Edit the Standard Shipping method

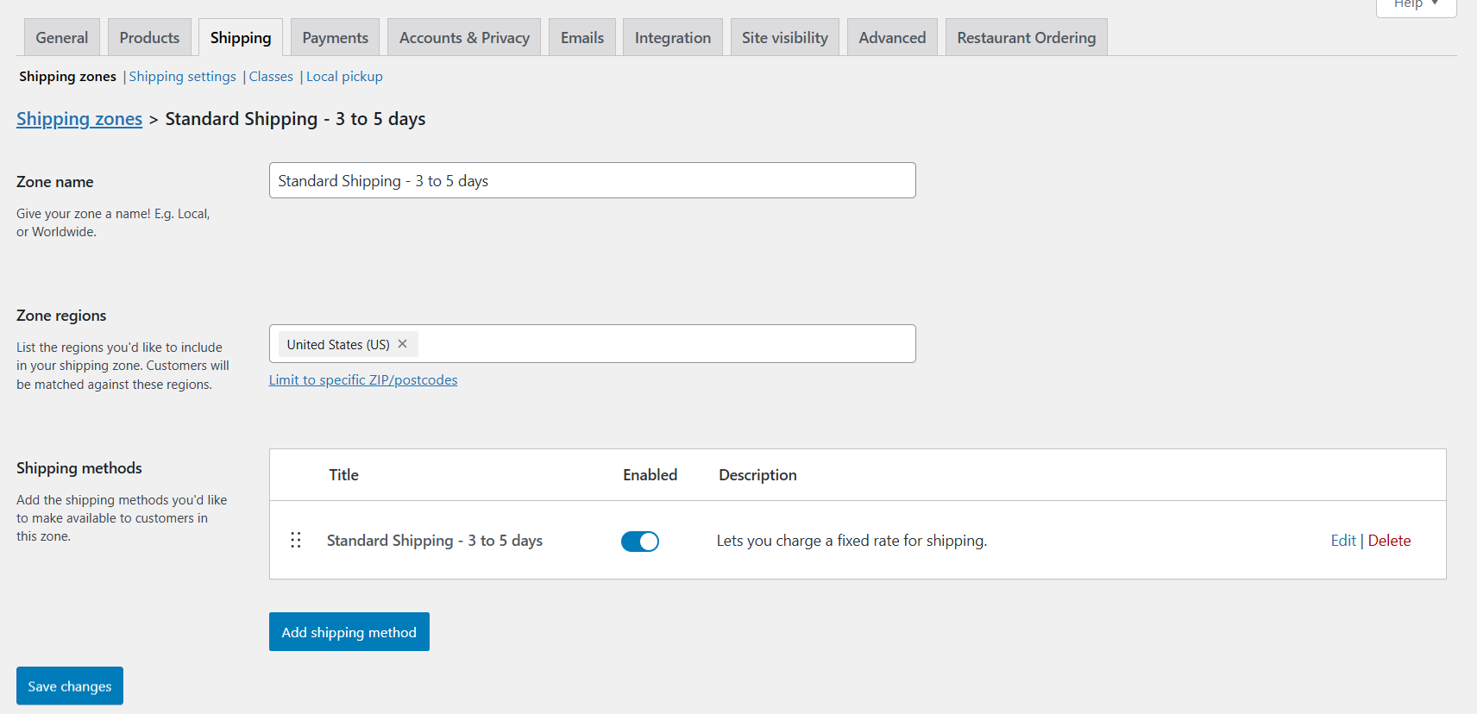(x=1343, y=541)
